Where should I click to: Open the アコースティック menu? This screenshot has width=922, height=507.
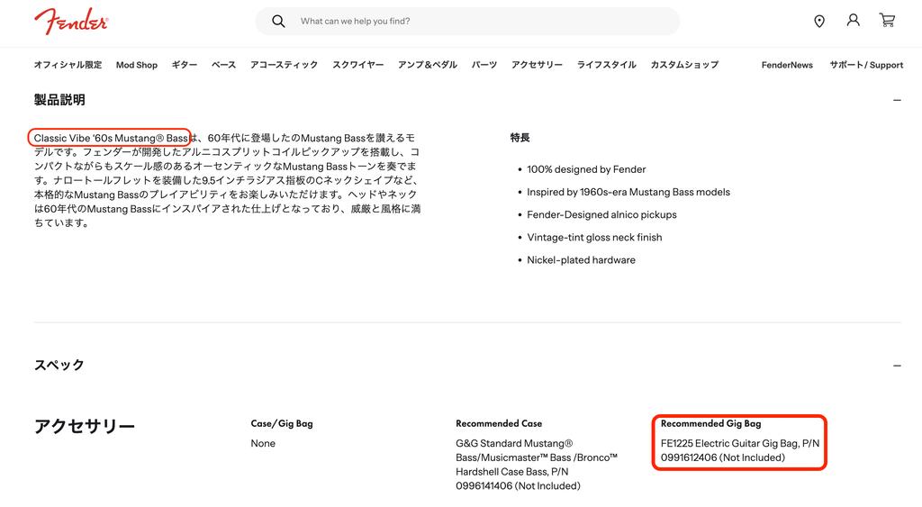284,65
